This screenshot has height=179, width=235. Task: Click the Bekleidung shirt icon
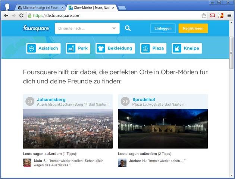click(x=101, y=48)
